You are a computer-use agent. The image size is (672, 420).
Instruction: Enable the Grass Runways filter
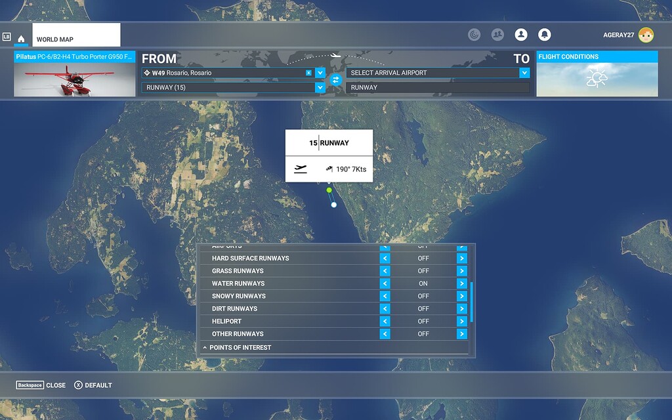462,270
